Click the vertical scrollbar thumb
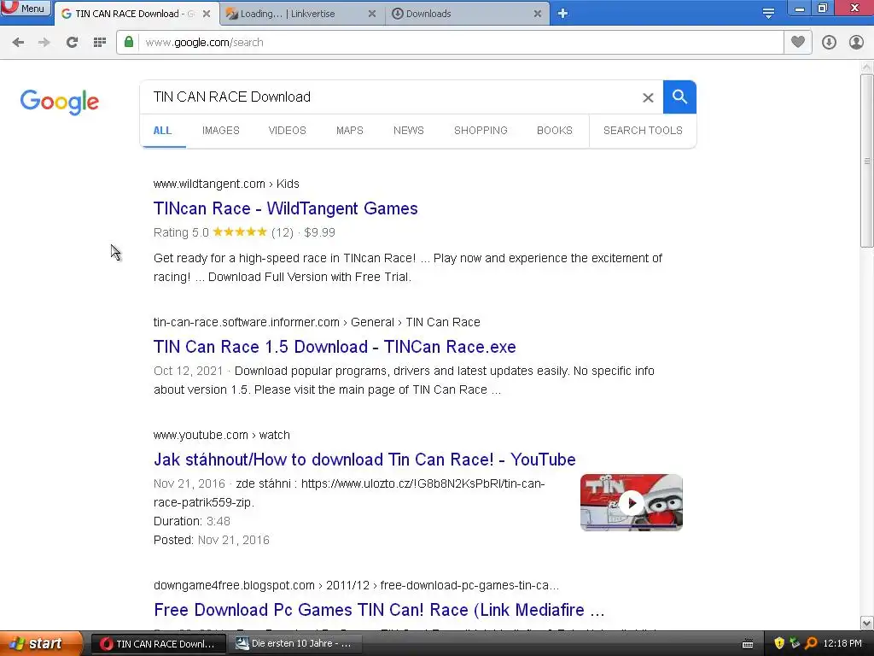 [x=867, y=161]
